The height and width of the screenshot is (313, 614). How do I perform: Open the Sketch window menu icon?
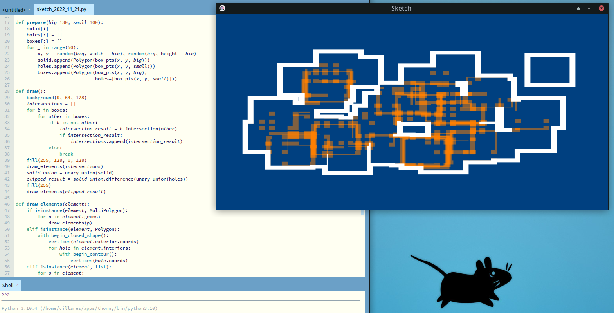[x=222, y=8]
